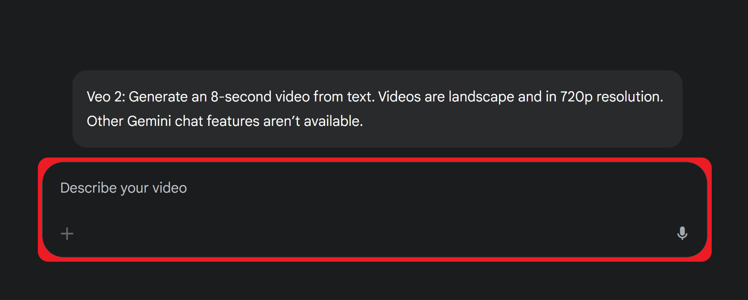Tap the message mentioning 8-second videos
The image size is (748, 300).
234,96
